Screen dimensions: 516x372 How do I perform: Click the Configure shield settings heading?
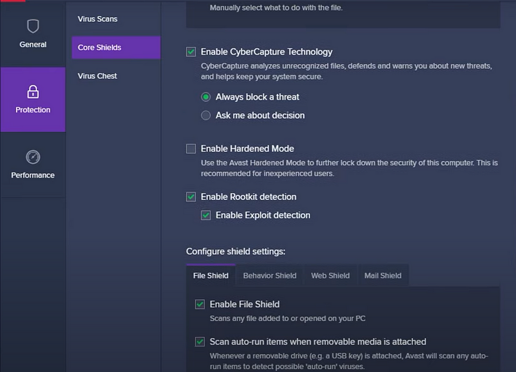click(236, 252)
